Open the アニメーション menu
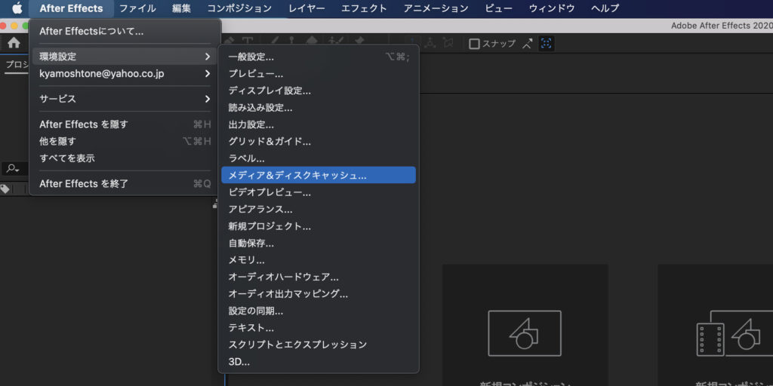Image resolution: width=773 pixels, height=386 pixels. pyautogui.click(x=436, y=8)
